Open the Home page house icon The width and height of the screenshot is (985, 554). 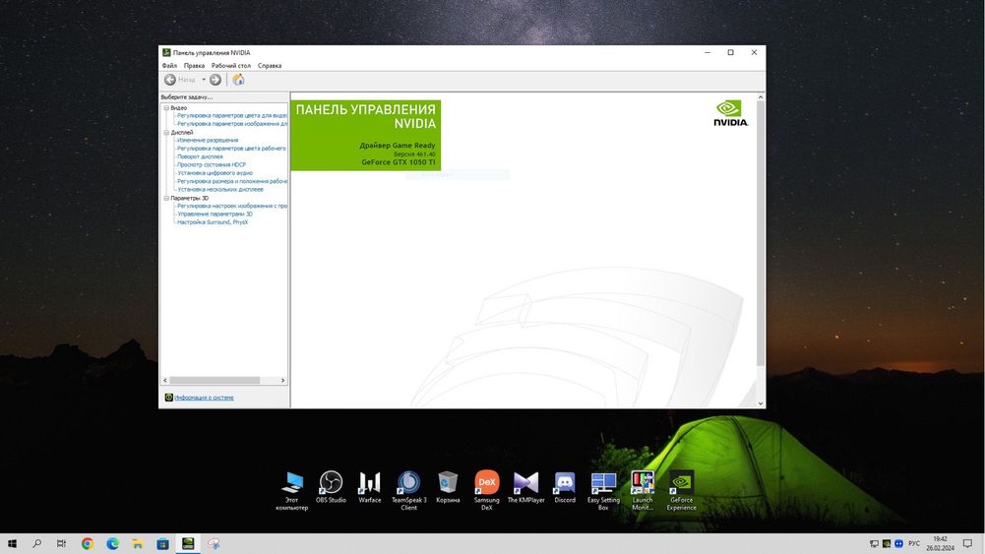[238, 80]
